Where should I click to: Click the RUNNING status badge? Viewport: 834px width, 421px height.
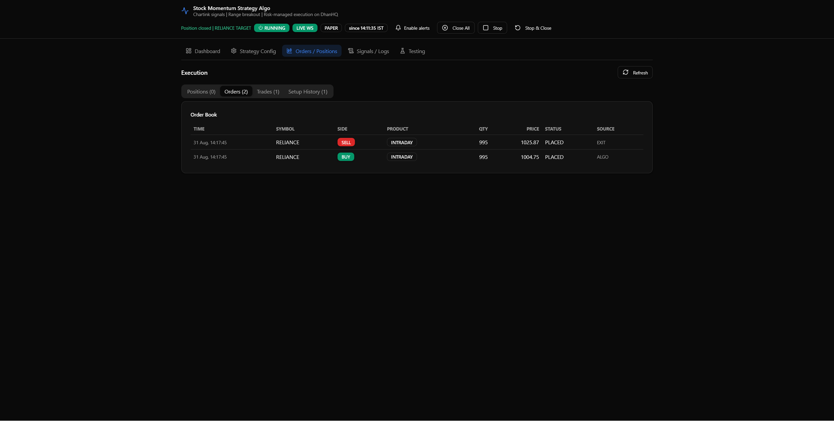click(272, 28)
